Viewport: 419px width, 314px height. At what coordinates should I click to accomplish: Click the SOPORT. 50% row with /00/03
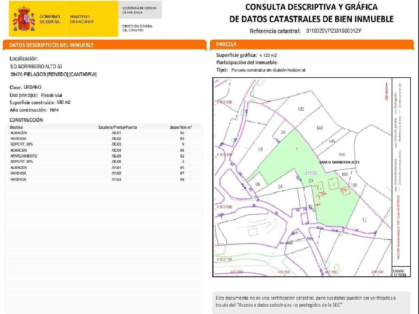pos(104,144)
